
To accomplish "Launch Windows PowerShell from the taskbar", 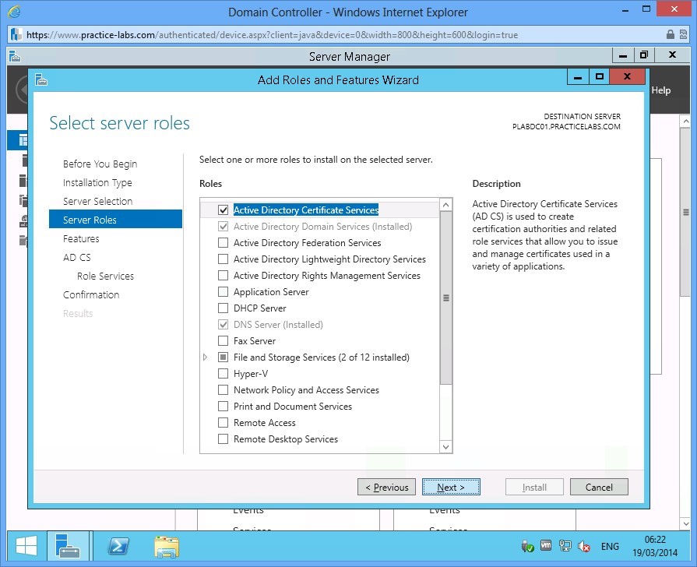I will pyautogui.click(x=118, y=546).
